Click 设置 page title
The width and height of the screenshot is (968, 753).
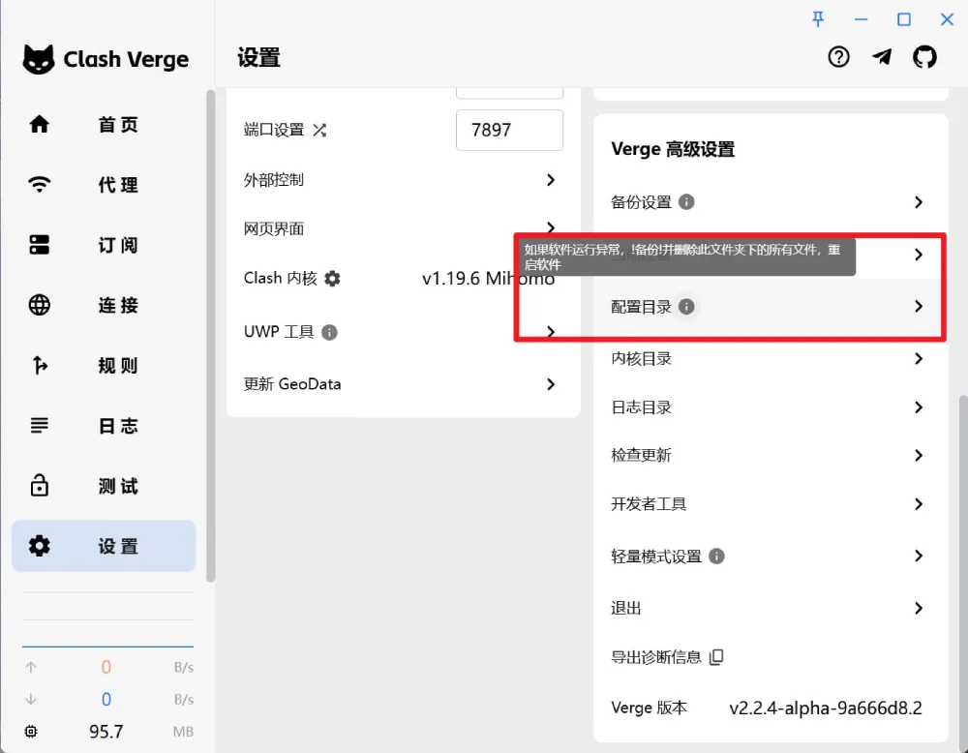[x=258, y=57]
